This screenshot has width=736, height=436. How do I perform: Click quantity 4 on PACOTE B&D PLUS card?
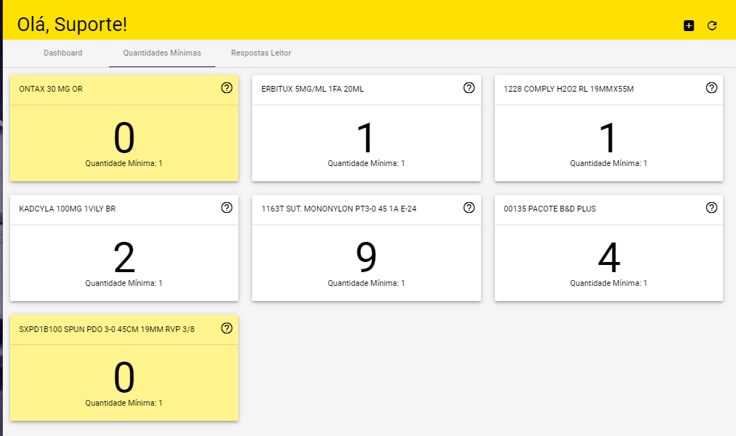(x=608, y=258)
